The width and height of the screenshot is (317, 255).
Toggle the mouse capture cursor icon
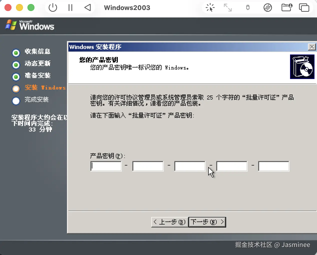[x=210, y=7]
